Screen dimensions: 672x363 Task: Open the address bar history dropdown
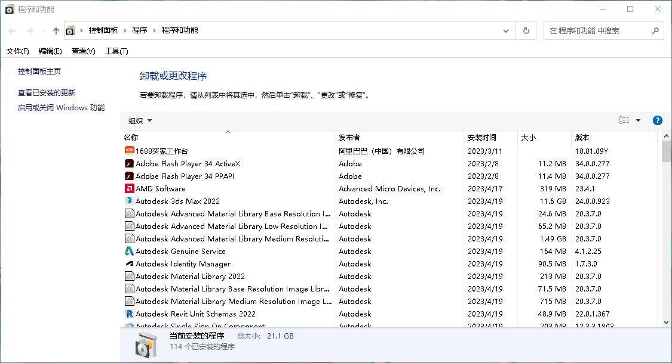tap(505, 30)
